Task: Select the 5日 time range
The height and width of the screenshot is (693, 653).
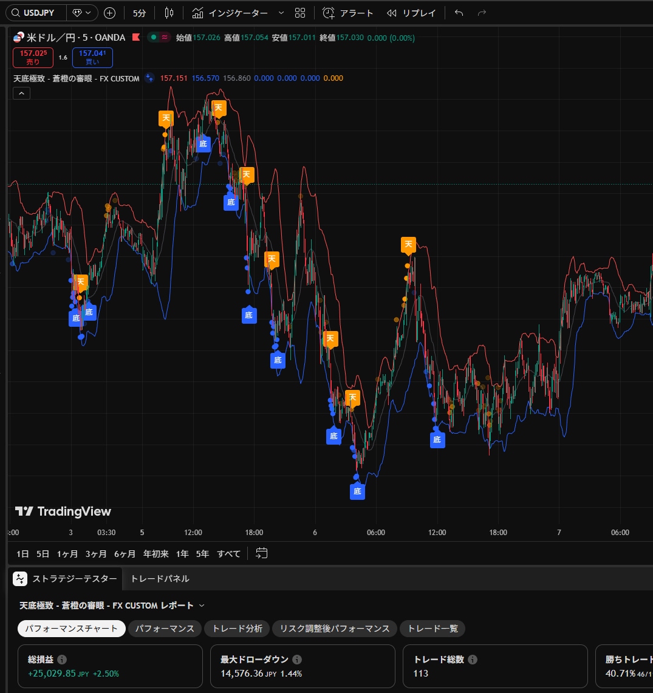Action: (x=43, y=554)
